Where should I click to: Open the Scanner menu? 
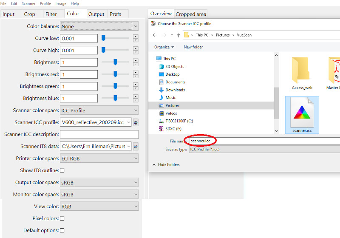point(28,3)
